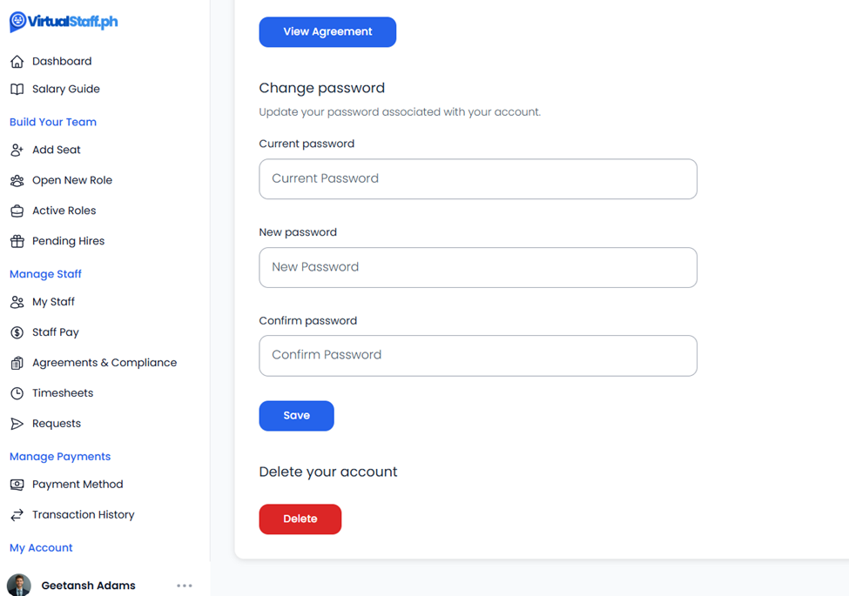
Task: Select Payment Method in sidebar
Action: 77,484
